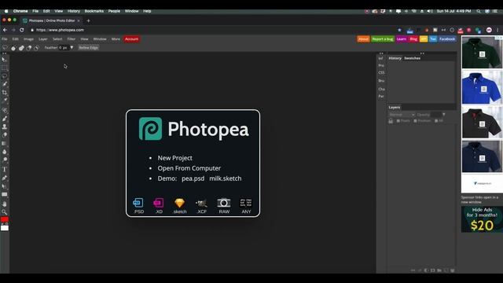Click the red foreground color swatch

click(4, 219)
